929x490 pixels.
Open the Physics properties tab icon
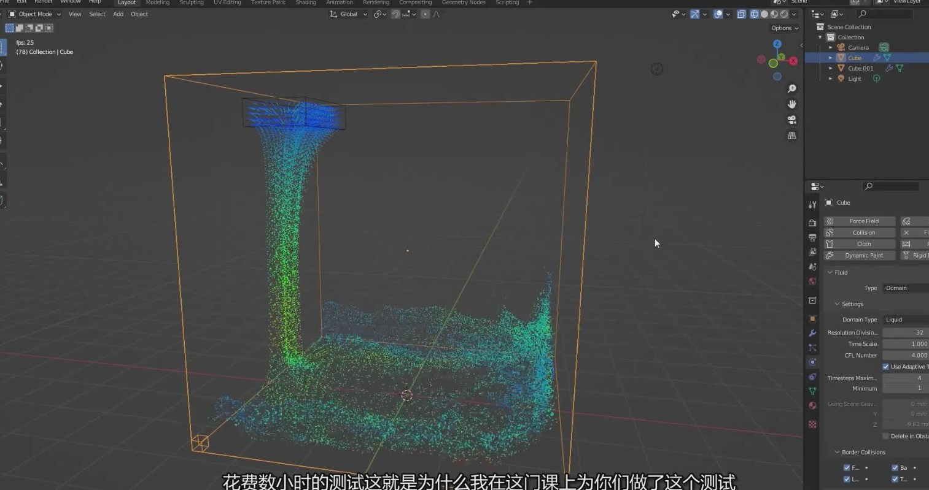[x=812, y=362]
